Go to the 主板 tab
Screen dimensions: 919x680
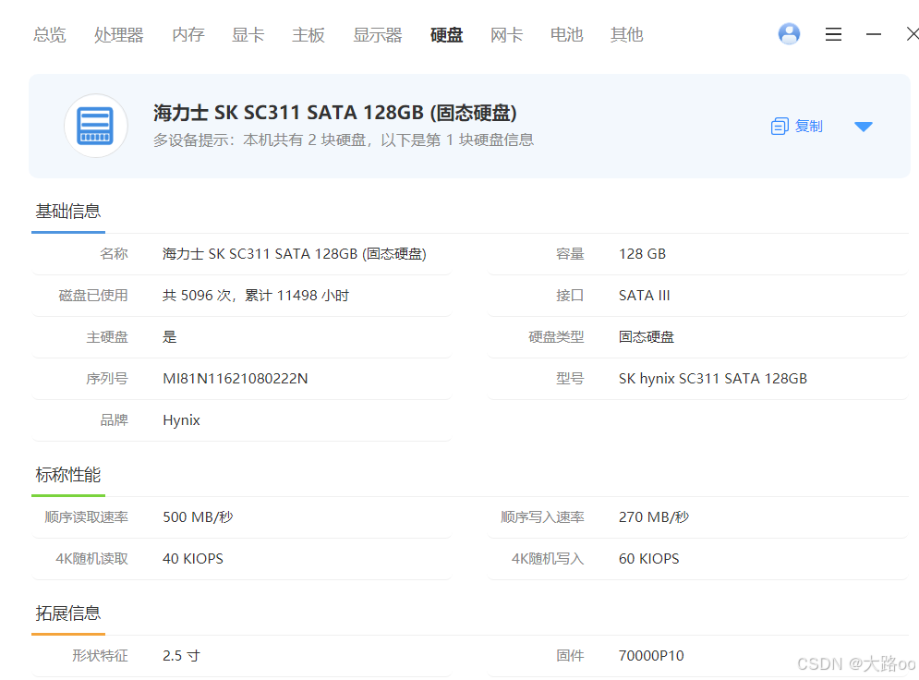308,35
